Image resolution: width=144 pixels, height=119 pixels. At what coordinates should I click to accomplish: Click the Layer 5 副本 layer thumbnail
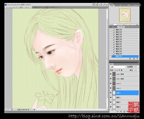click(x=114, y=74)
